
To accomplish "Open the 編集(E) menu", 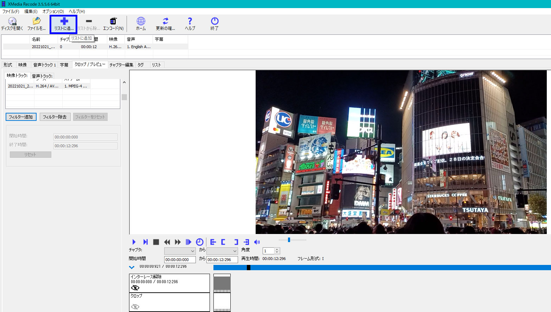I will [x=31, y=11].
